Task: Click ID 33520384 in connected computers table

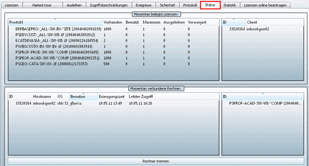Action: [x=23, y=103]
